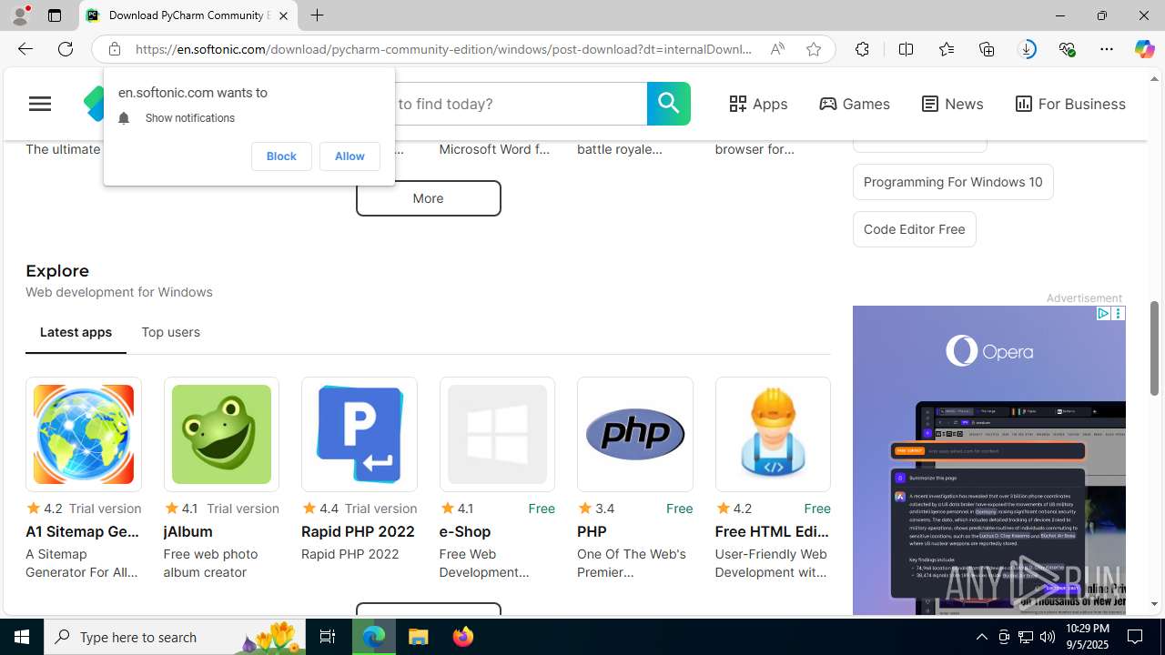Launch Copilot sidebar
The image size is (1165, 655).
[x=1144, y=49]
